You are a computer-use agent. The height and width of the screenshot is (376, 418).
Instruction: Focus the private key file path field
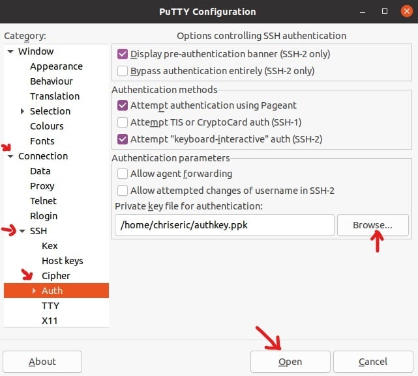224,225
